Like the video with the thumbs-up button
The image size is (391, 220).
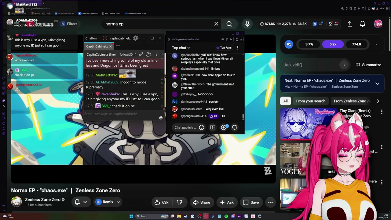(x=162, y=202)
